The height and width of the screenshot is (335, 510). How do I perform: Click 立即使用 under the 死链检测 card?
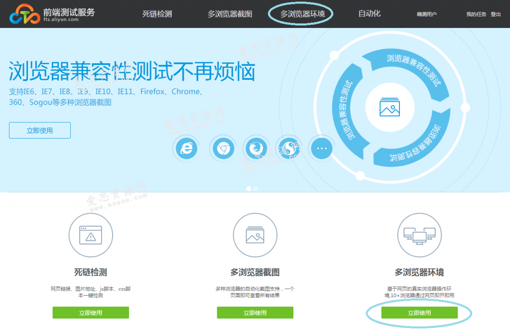91,313
